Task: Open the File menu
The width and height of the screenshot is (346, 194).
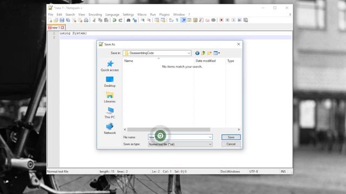Action: coord(51,15)
